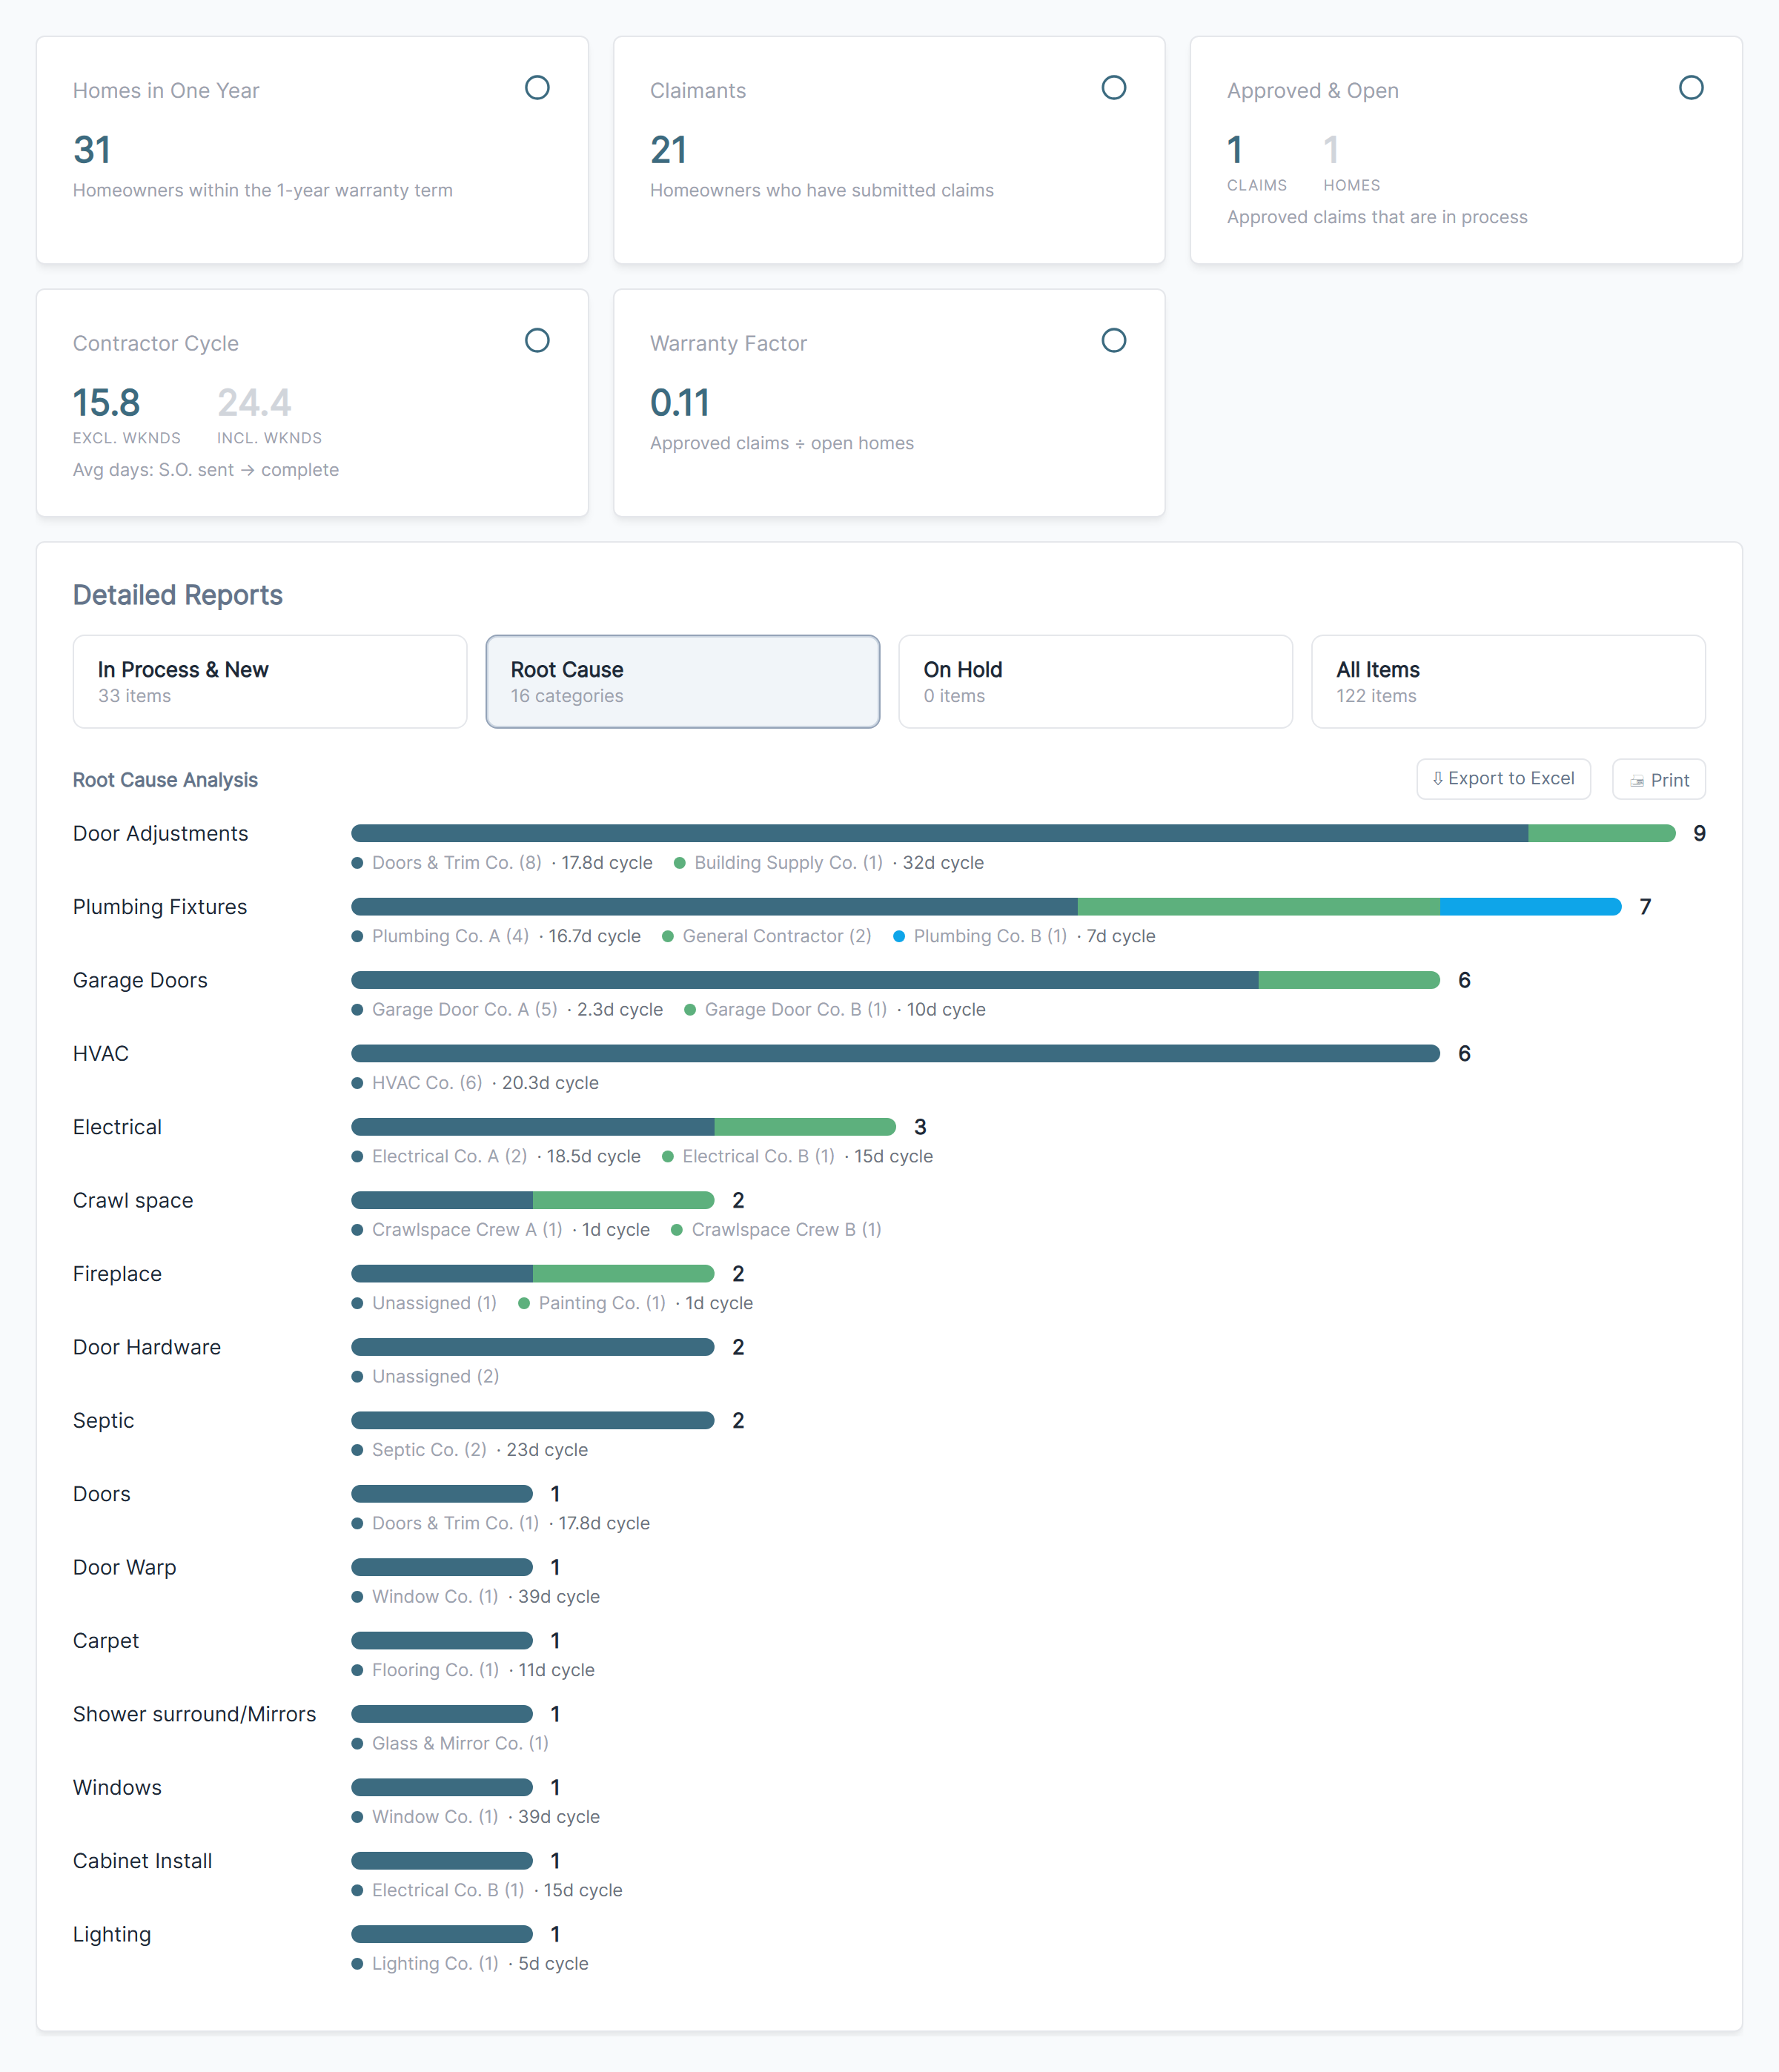Click 'Garage Door Co. B (1)' legend text

tap(795, 1010)
